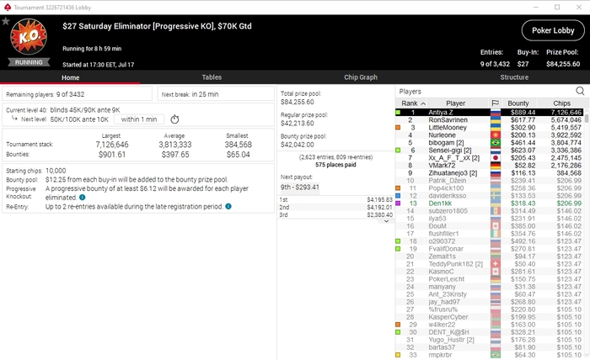Image resolution: width=590 pixels, height=360 pixels.
Task: Click chip count 5,674,046
Action: 566,119
